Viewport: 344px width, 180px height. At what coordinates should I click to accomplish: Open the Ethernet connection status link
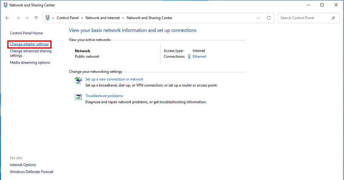pos(199,56)
